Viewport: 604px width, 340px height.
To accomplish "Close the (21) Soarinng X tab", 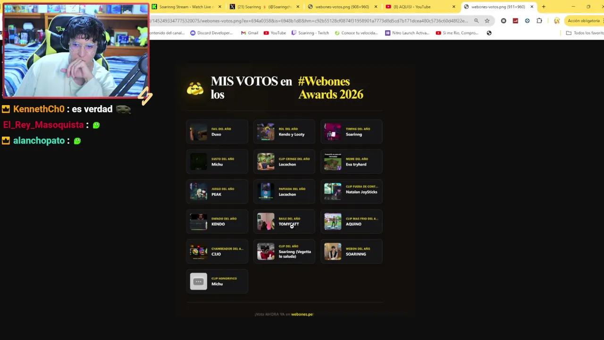I will pyautogui.click(x=297, y=7).
